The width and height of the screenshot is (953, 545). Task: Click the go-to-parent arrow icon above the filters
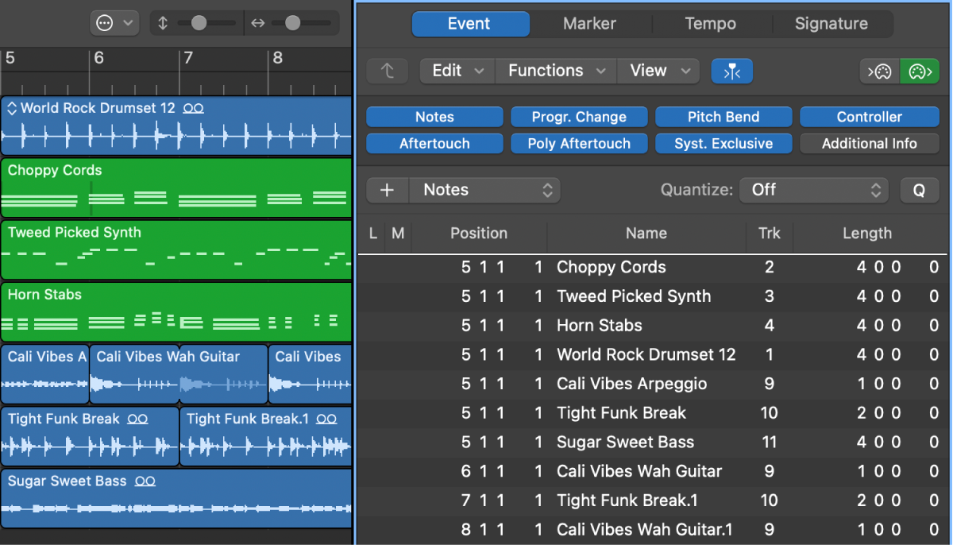click(387, 71)
